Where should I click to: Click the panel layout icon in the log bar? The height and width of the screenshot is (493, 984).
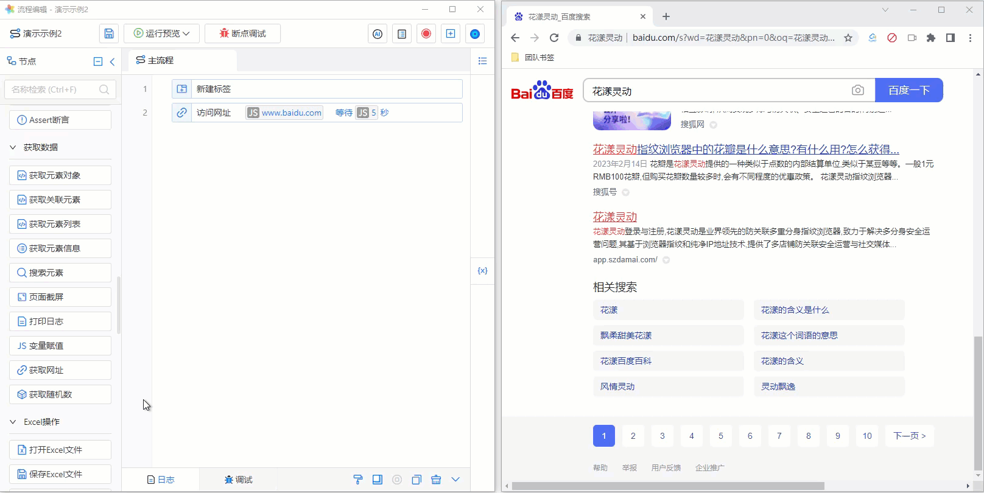(x=378, y=480)
